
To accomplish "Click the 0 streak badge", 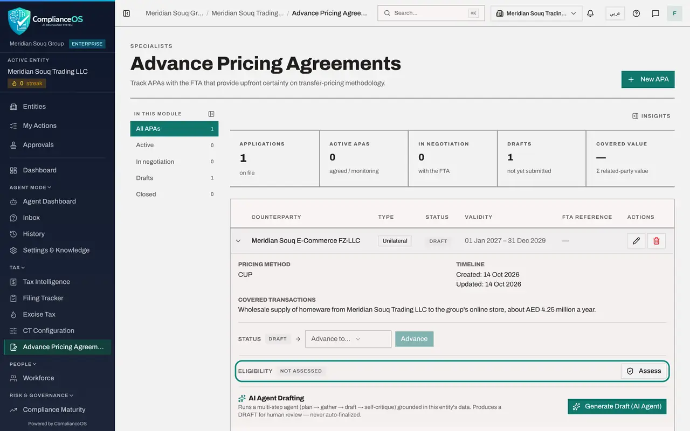I will click(27, 84).
